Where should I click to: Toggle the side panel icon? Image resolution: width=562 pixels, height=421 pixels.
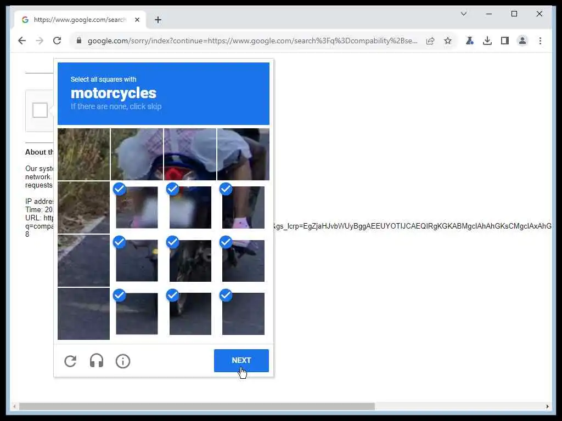point(505,41)
